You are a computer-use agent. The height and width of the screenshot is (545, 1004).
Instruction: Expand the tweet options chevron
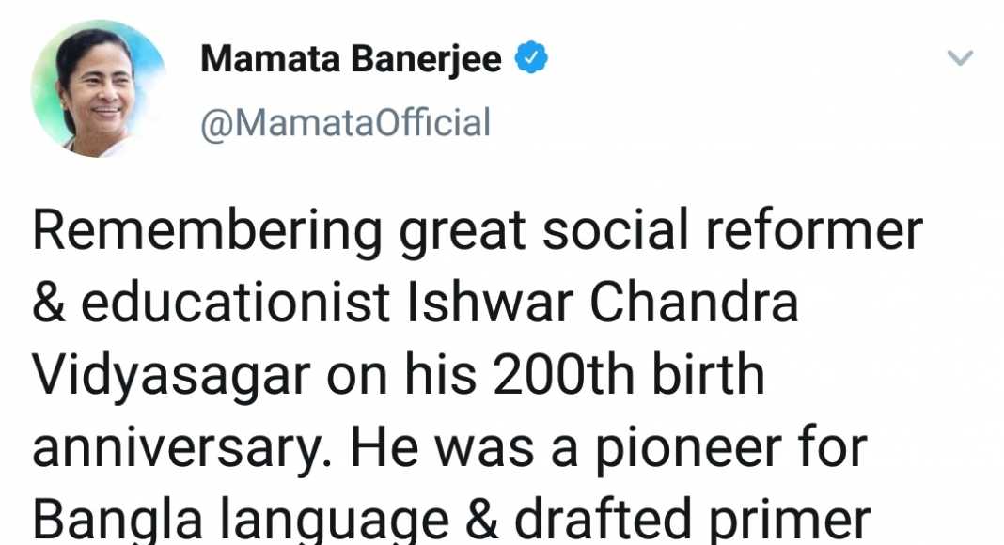[960, 58]
